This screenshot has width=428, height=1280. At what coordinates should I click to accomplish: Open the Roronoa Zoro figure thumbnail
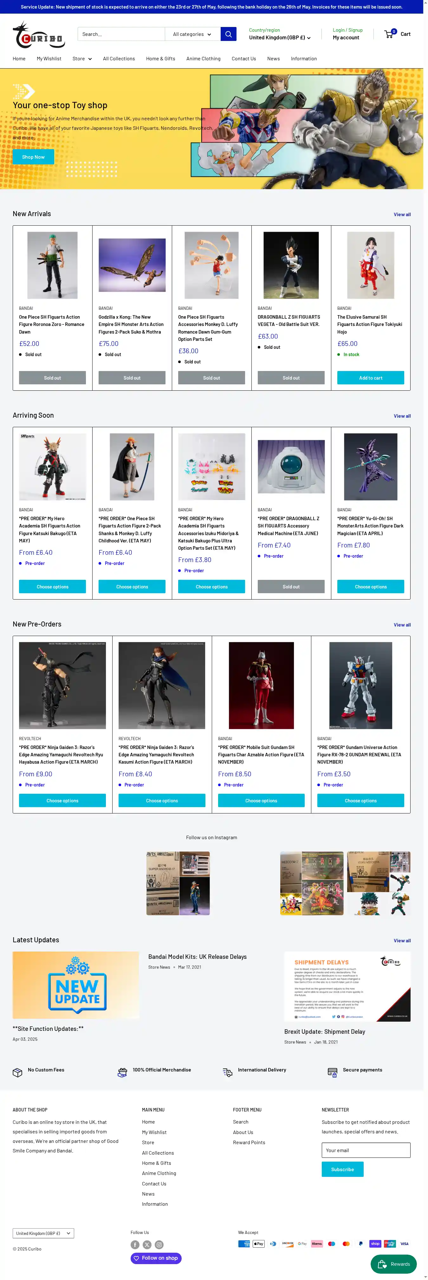[53, 265]
